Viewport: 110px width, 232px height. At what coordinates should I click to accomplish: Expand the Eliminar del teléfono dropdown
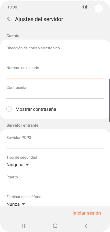click(x=16, y=204)
